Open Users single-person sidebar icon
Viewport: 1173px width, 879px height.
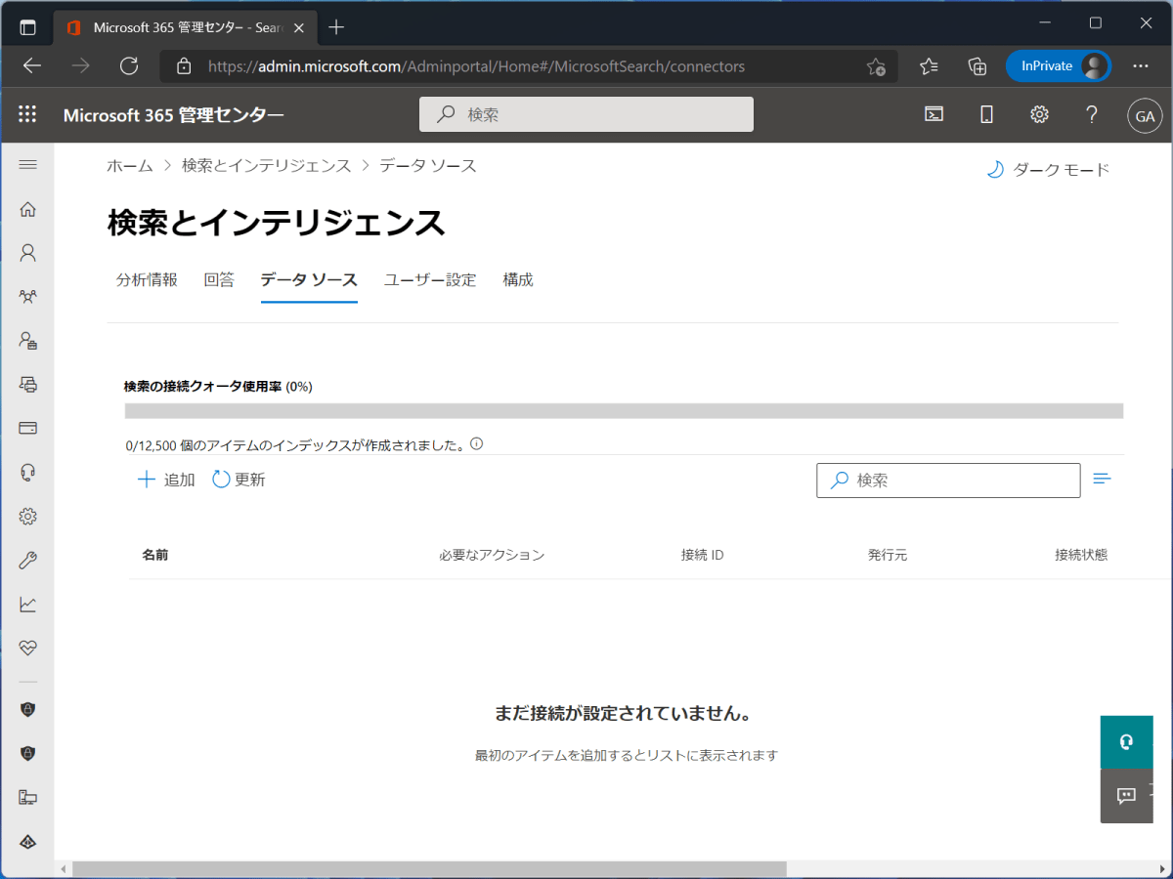coord(27,253)
